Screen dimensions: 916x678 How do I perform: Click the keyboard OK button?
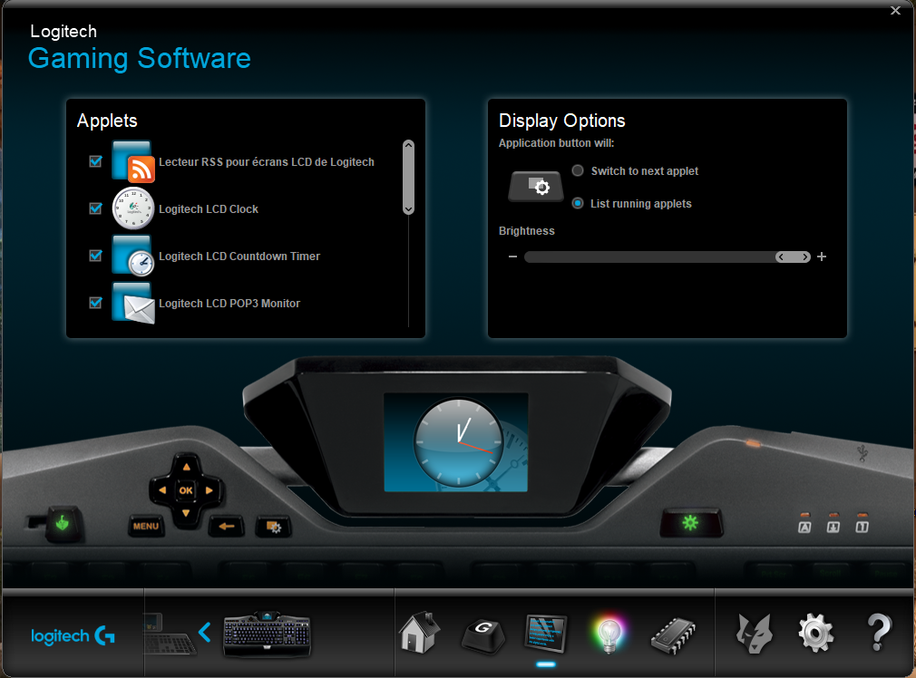(186, 490)
